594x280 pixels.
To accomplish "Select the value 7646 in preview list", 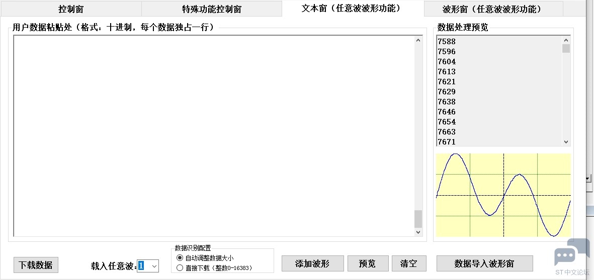I will click(447, 112).
